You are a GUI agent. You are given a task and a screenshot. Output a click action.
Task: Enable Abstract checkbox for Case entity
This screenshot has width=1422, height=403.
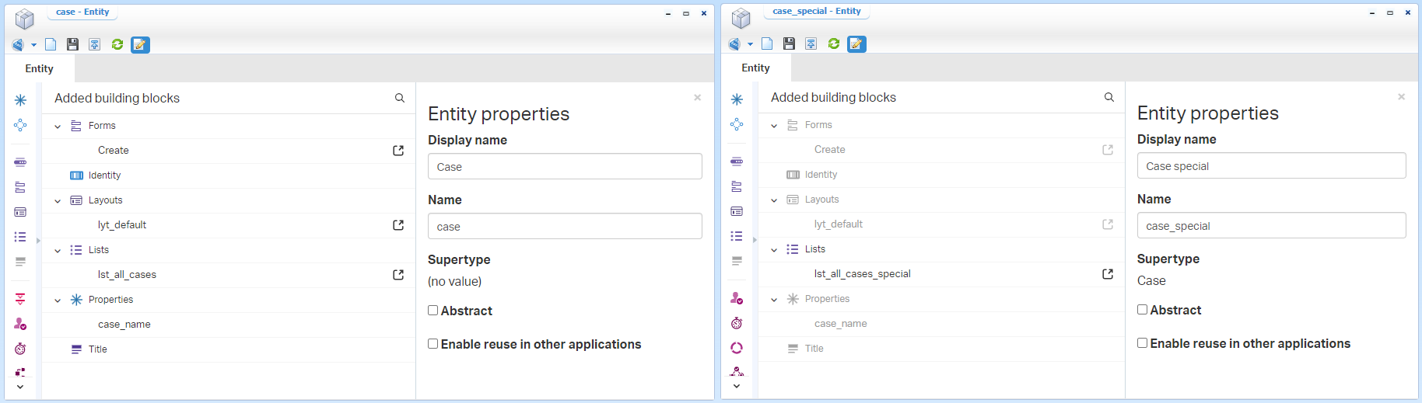click(433, 311)
